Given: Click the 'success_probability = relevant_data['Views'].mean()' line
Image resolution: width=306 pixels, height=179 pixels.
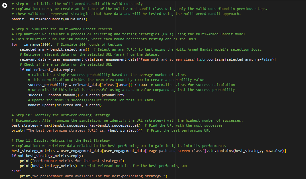Looking at the screenshot, I should [x=131, y=85].
